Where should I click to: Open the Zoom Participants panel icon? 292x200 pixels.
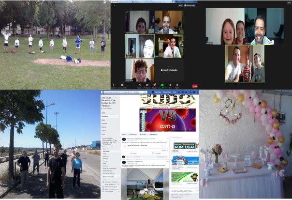point(146,85)
